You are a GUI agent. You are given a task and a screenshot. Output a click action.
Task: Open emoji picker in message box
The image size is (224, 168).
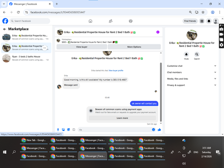153,129
